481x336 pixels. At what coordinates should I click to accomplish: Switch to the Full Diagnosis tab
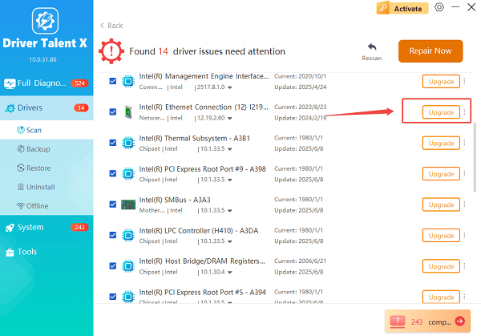pyautogui.click(x=46, y=83)
